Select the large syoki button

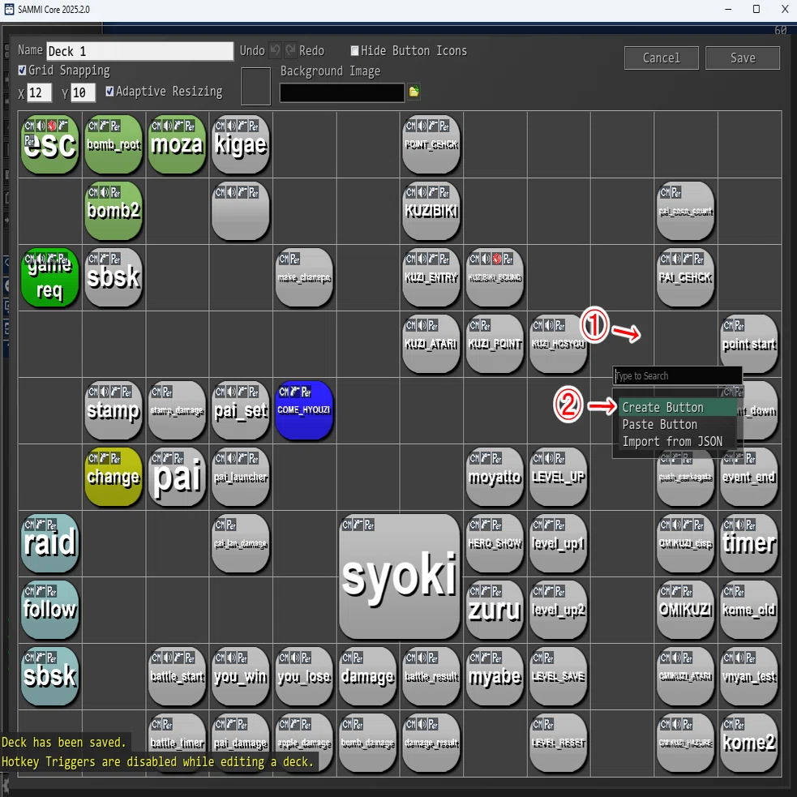click(x=400, y=576)
